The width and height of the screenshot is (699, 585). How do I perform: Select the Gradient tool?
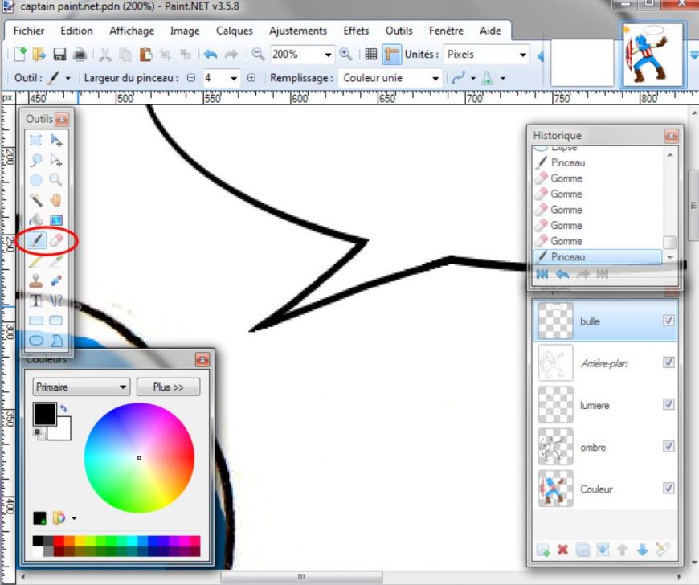(x=56, y=220)
